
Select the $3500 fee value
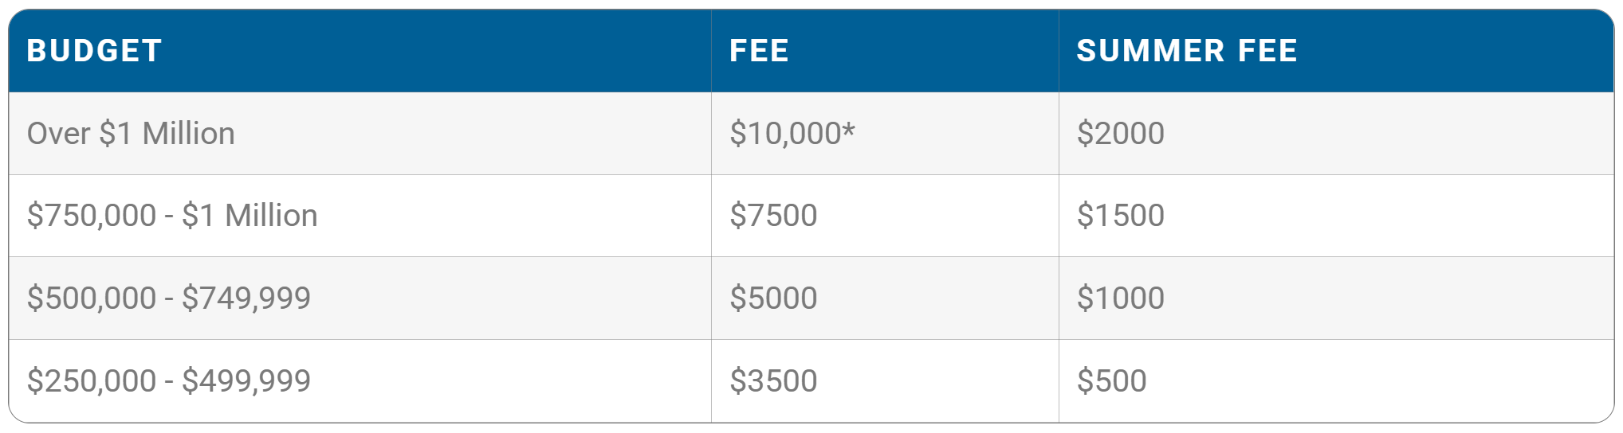(x=773, y=381)
